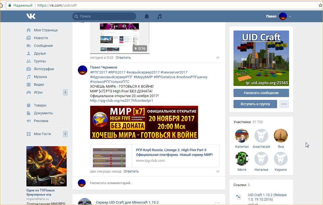The width and height of the screenshot is (323, 205).
Task: Click Написать сообщение button
Action: (x=261, y=93)
